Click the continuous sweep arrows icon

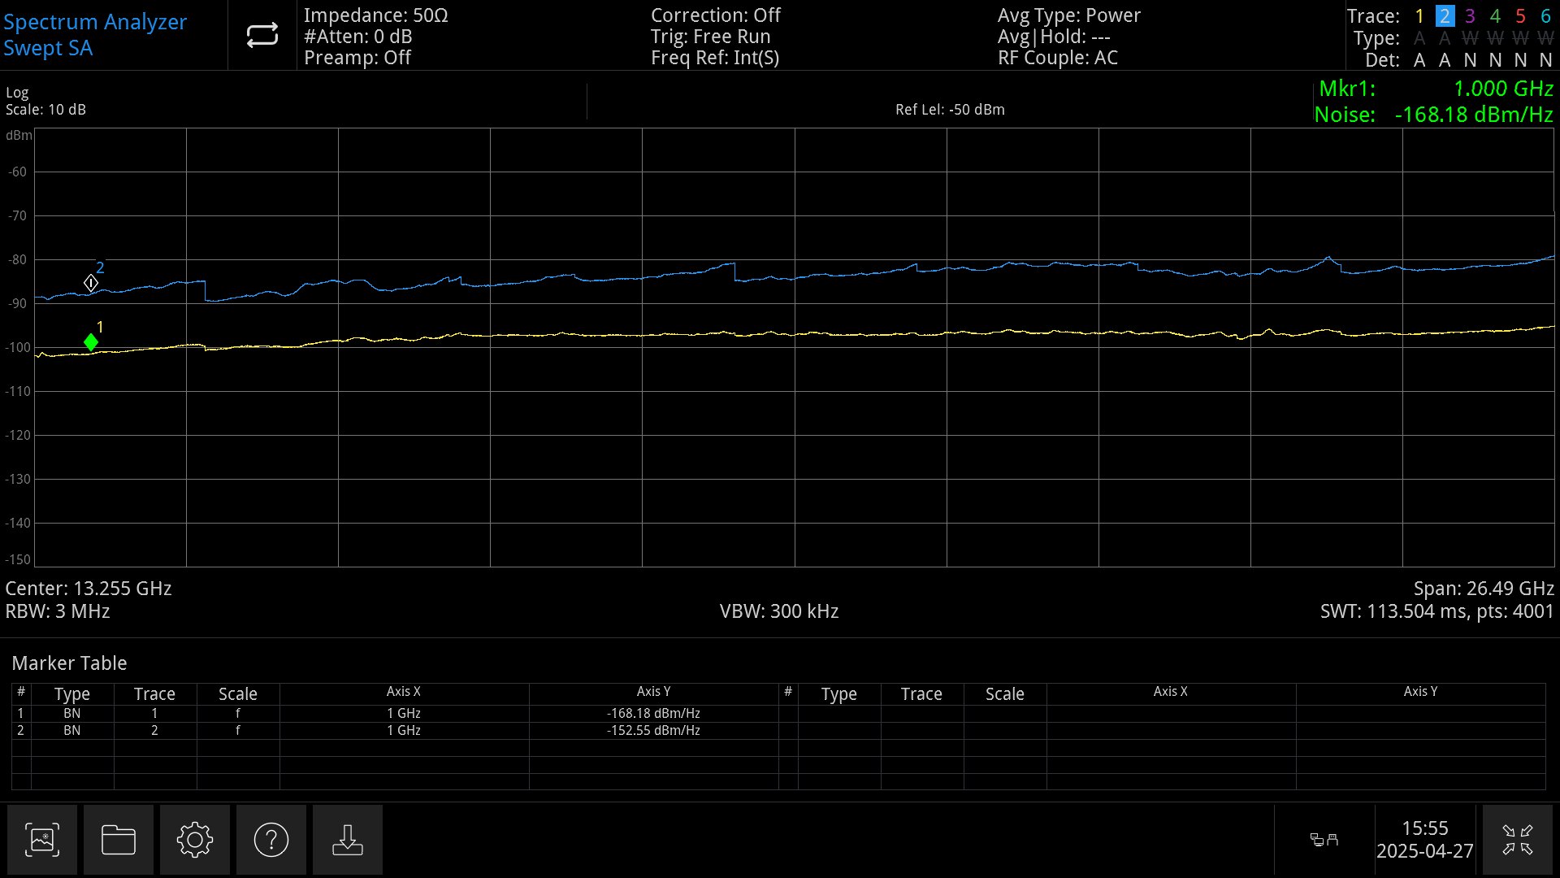click(x=262, y=34)
